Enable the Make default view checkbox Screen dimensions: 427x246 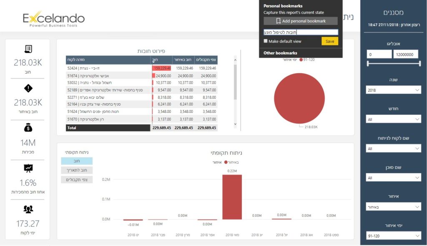click(x=266, y=41)
